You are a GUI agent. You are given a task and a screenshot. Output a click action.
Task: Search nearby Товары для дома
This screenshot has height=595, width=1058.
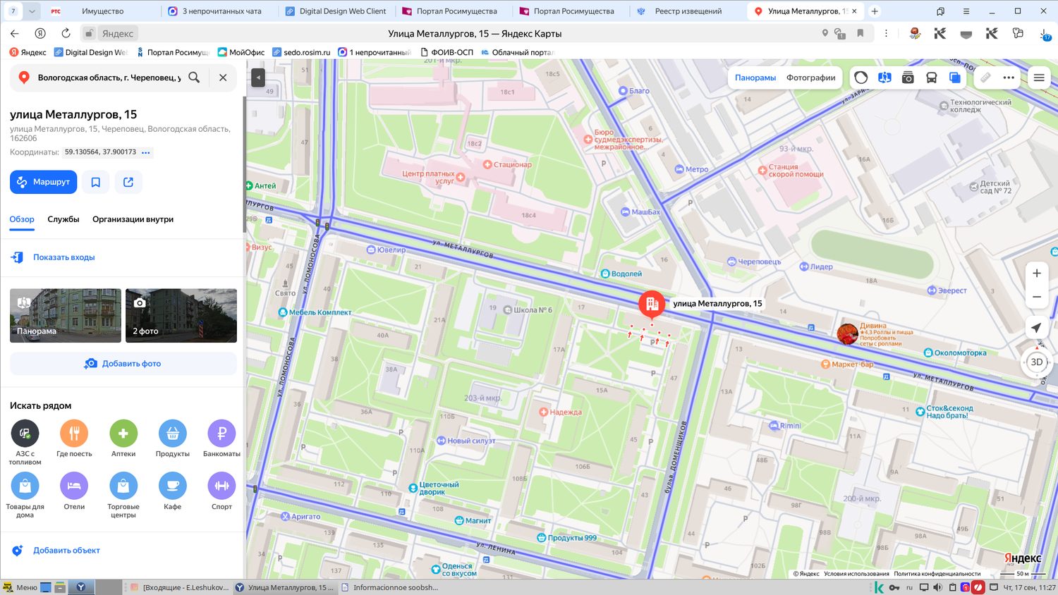[25, 494]
